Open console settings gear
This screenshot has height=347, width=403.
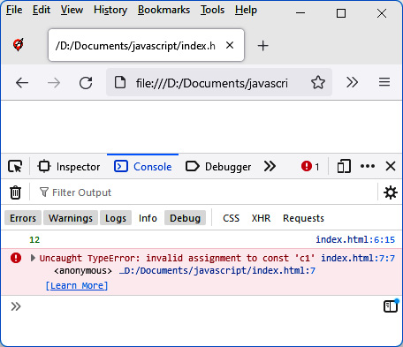click(391, 192)
